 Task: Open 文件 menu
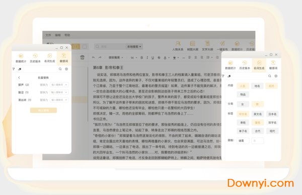[x=48, y=35]
